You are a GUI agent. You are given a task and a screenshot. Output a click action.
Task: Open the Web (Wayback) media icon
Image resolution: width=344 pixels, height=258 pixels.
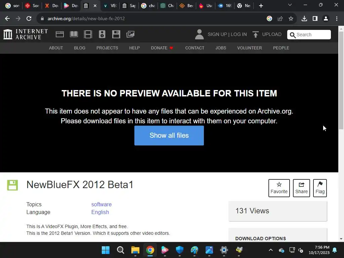coord(60,34)
